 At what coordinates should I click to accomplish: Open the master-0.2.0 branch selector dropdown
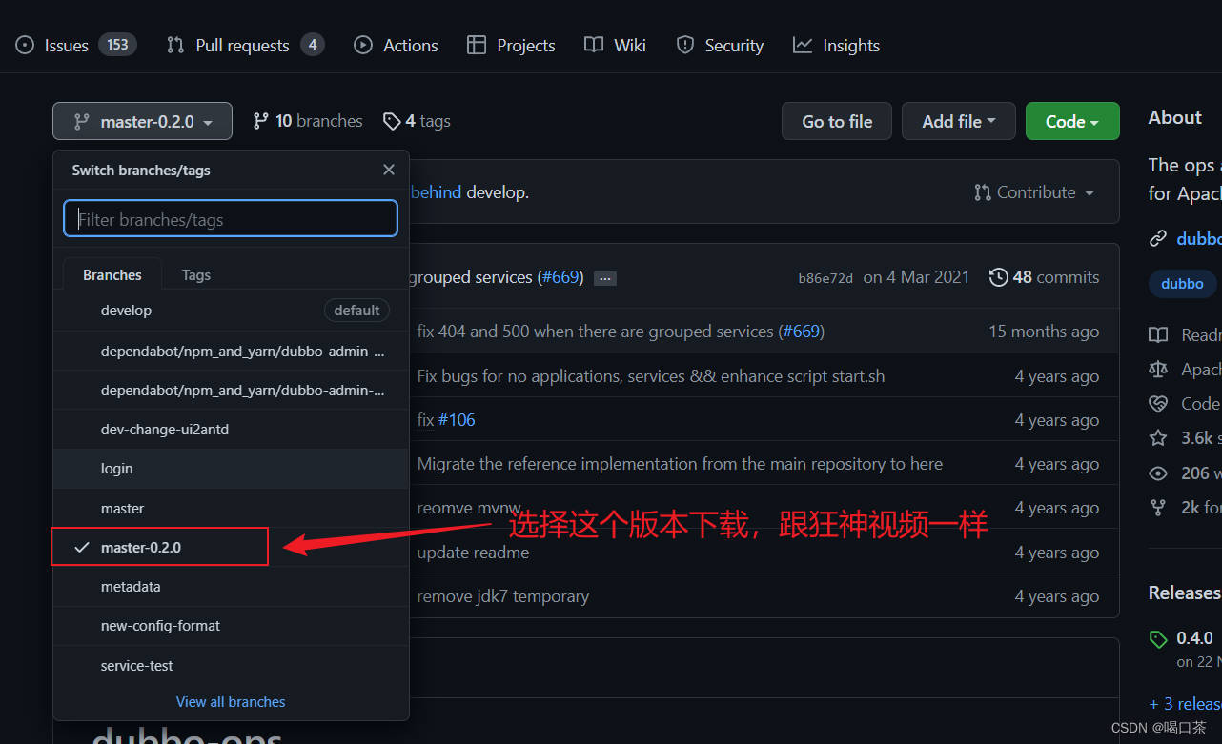[142, 121]
